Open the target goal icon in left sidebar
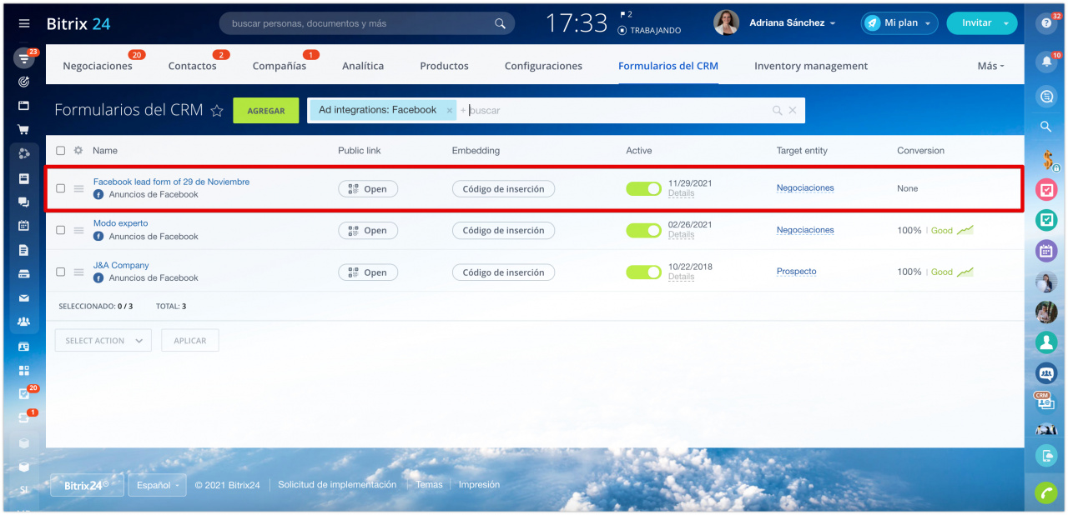Viewport: 1068px width, 515px height. tap(24, 82)
